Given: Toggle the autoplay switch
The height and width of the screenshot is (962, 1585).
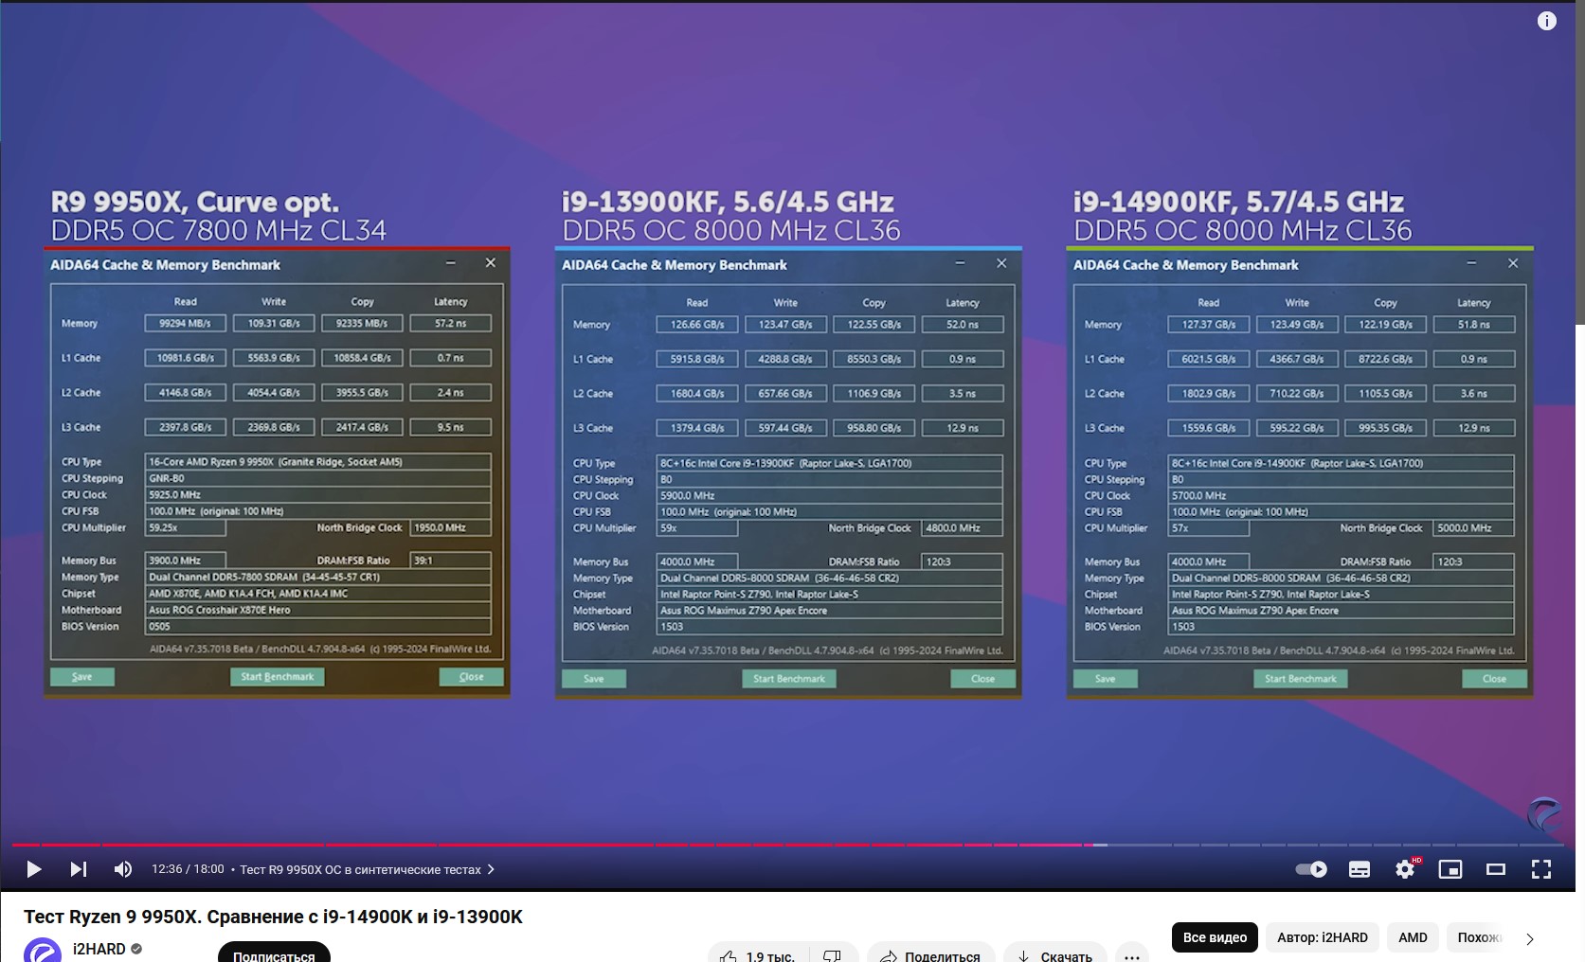Looking at the screenshot, I should 1311,869.
